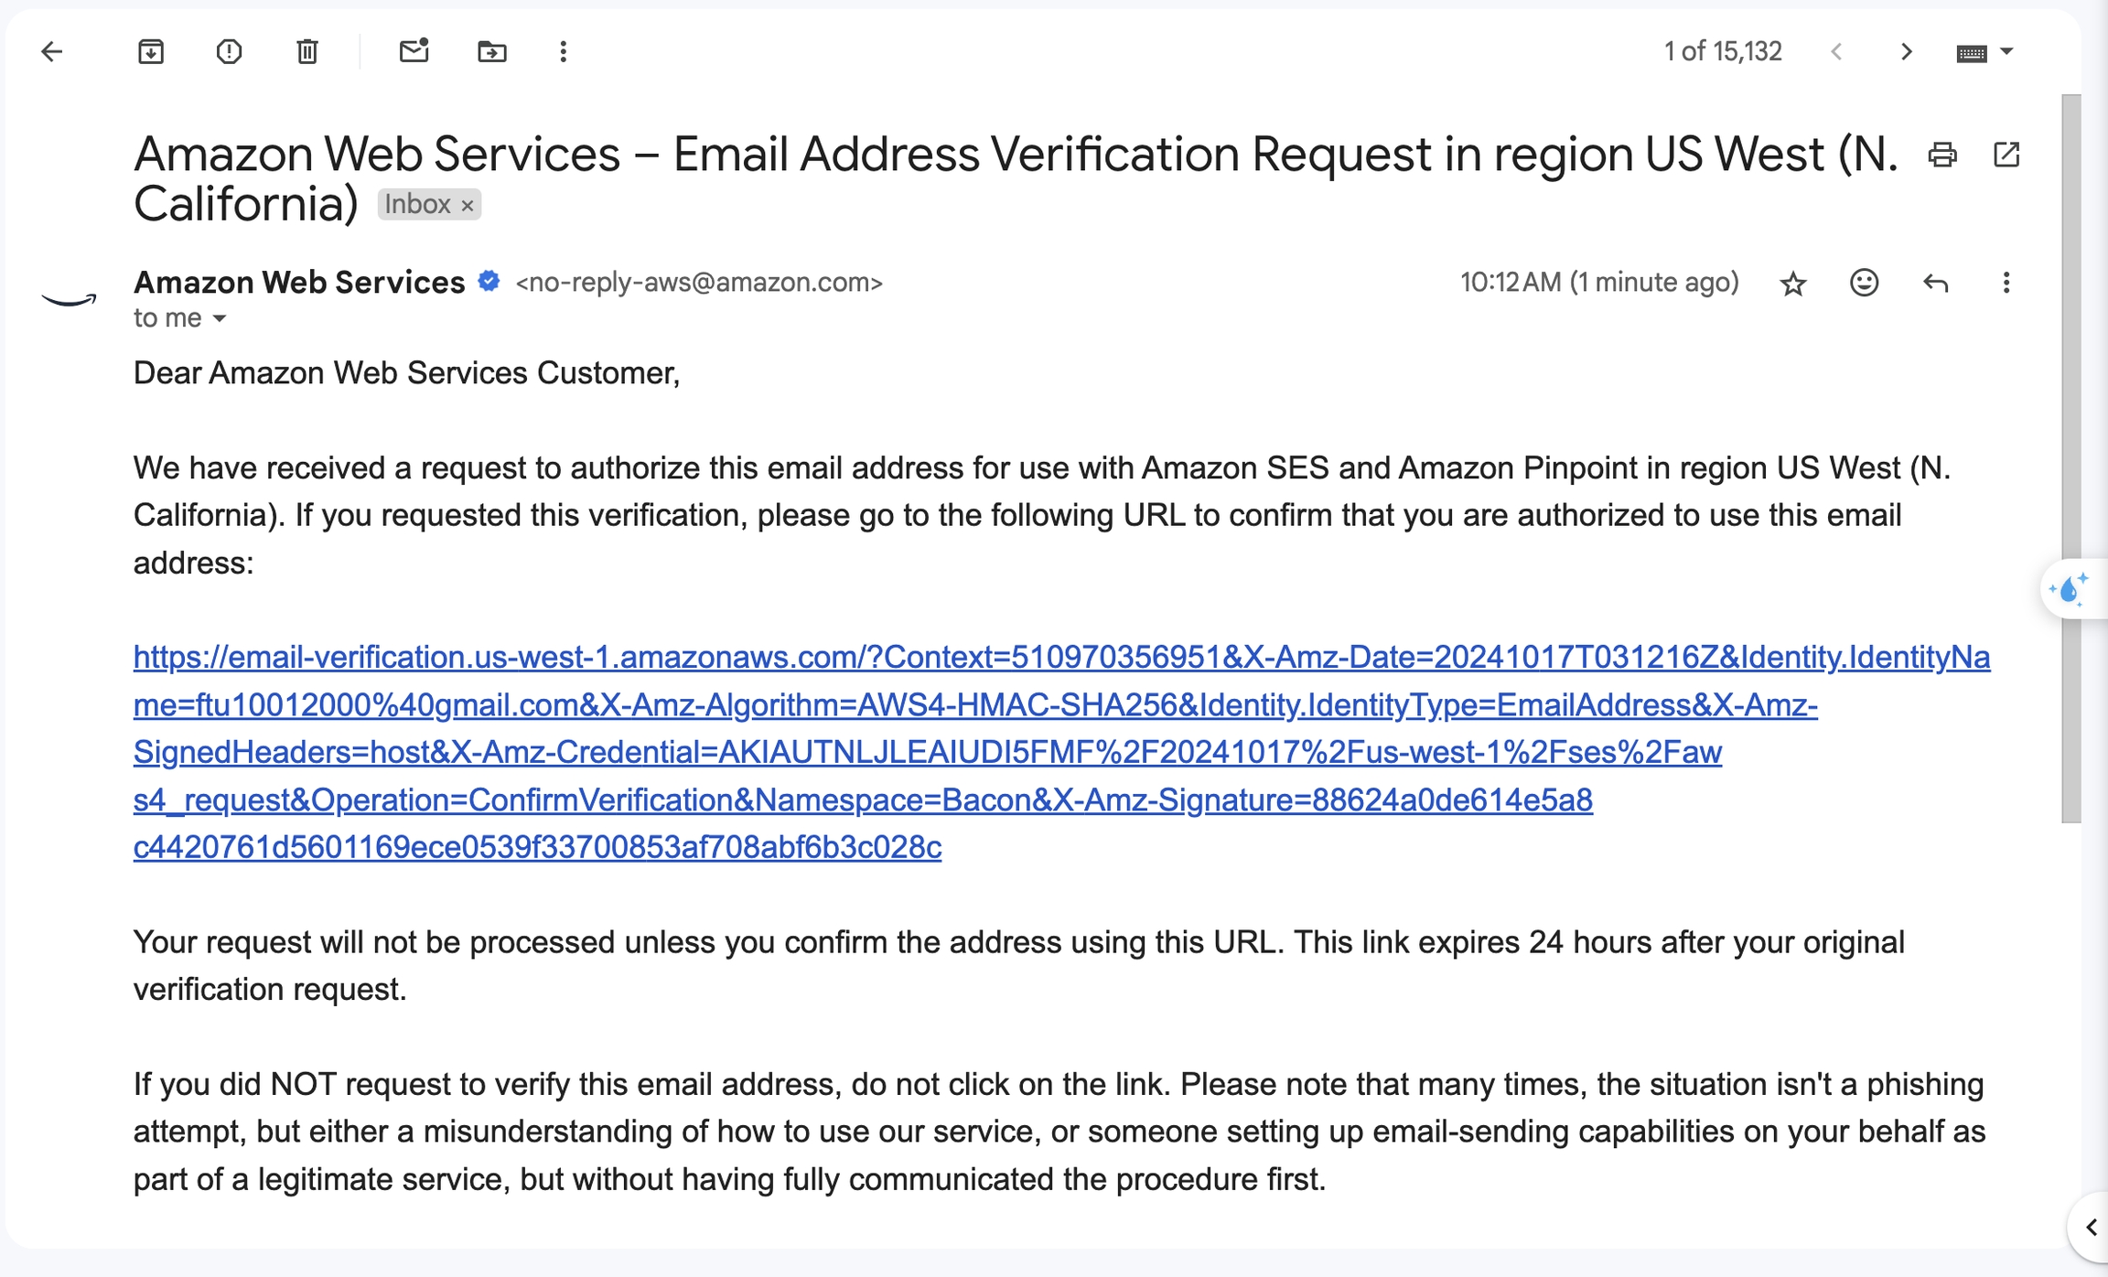Mark this email as unread
The image size is (2108, 1277).
pyautogui.click(x=414, y=52)
